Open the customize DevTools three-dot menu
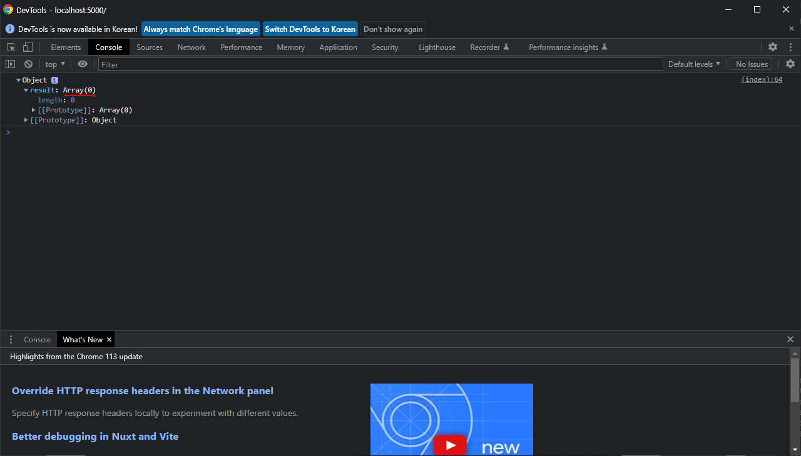 (x=790, y=47)
